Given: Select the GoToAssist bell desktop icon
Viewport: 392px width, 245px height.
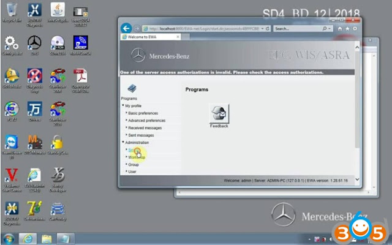Looking at the screenshot, I should (x=12, y=78).
